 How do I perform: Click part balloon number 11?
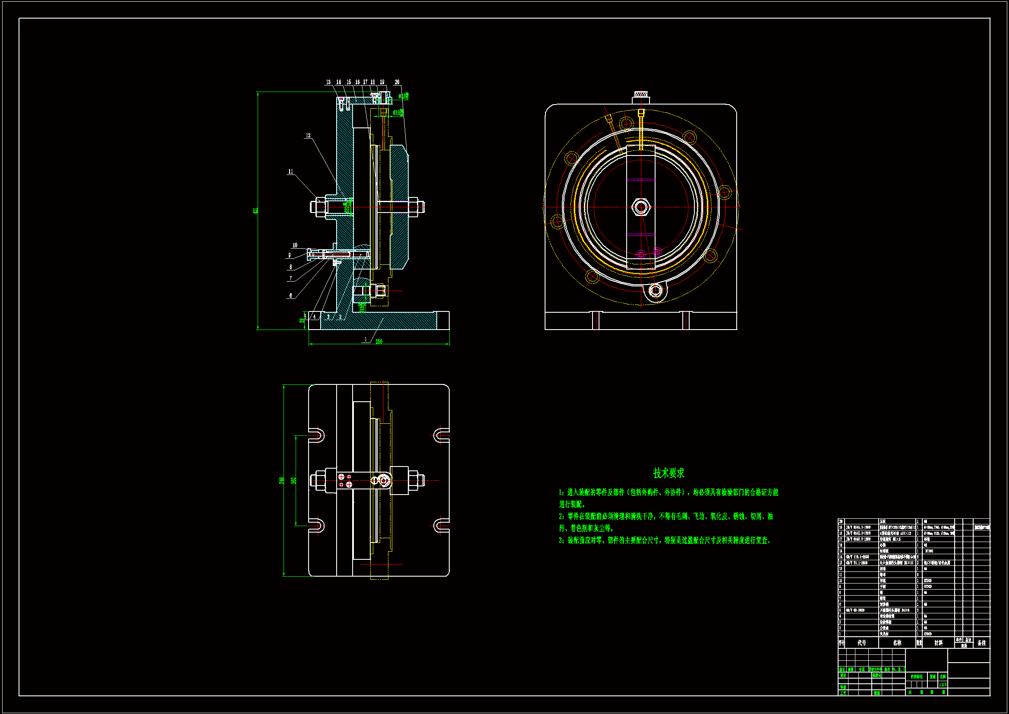(x=290, y=171)
